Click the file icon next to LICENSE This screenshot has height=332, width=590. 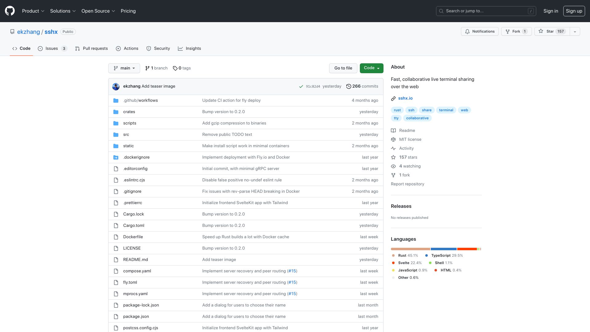116,248
